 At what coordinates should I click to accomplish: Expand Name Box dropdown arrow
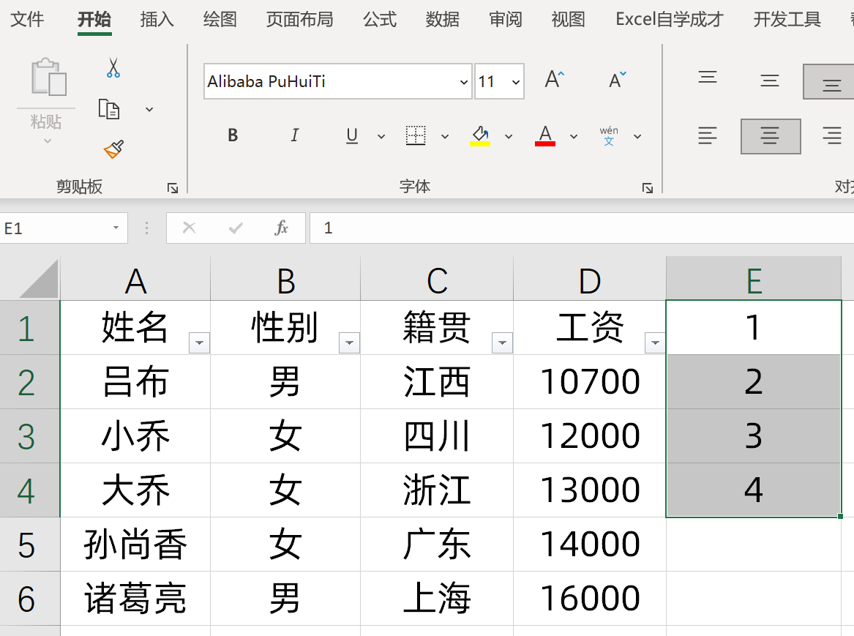click(x=116, y=228)
